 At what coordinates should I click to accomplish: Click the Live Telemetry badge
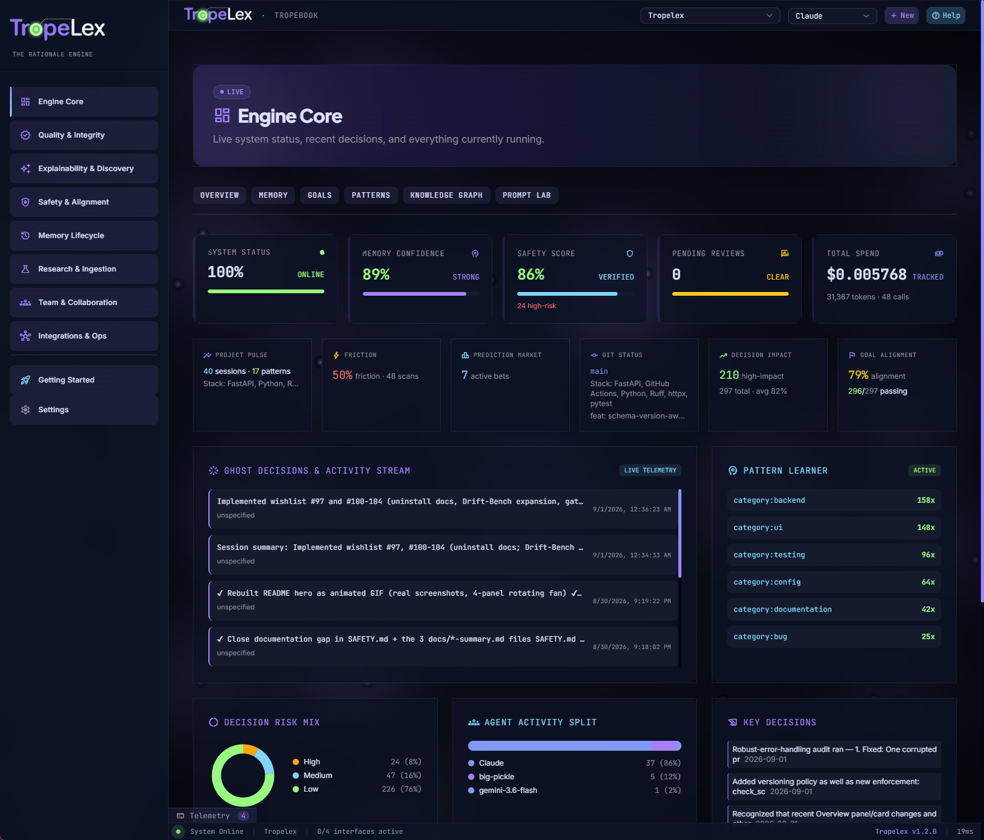point(650,471)
